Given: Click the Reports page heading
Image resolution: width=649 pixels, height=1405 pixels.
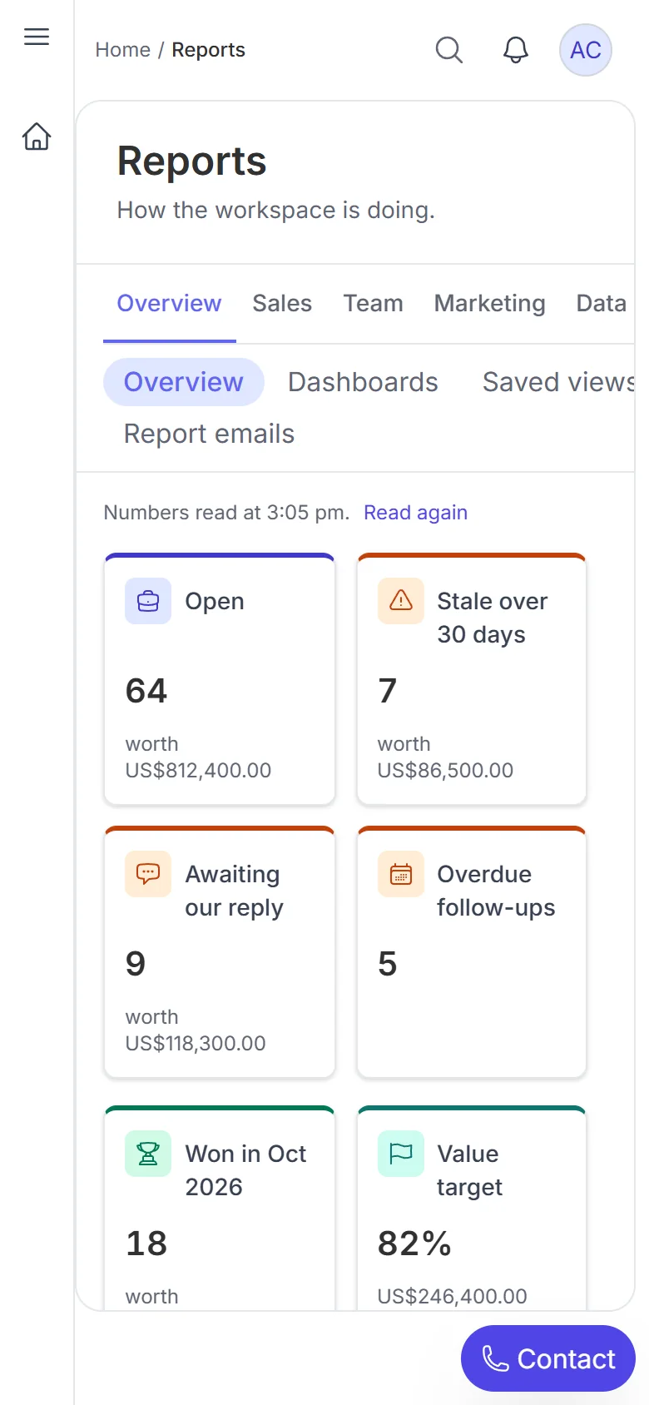Looking at the screenshot, I should coord(191,161).
